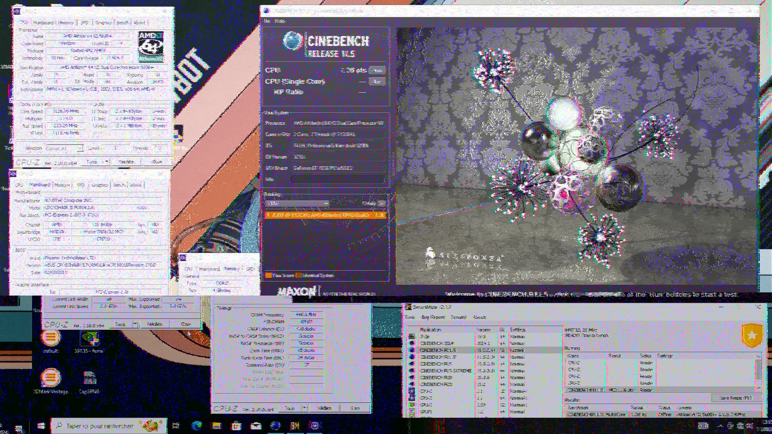The image size is (772, 434).
Task: Launch Microsoft Edge from the taskbar
Action: point(197,426)
